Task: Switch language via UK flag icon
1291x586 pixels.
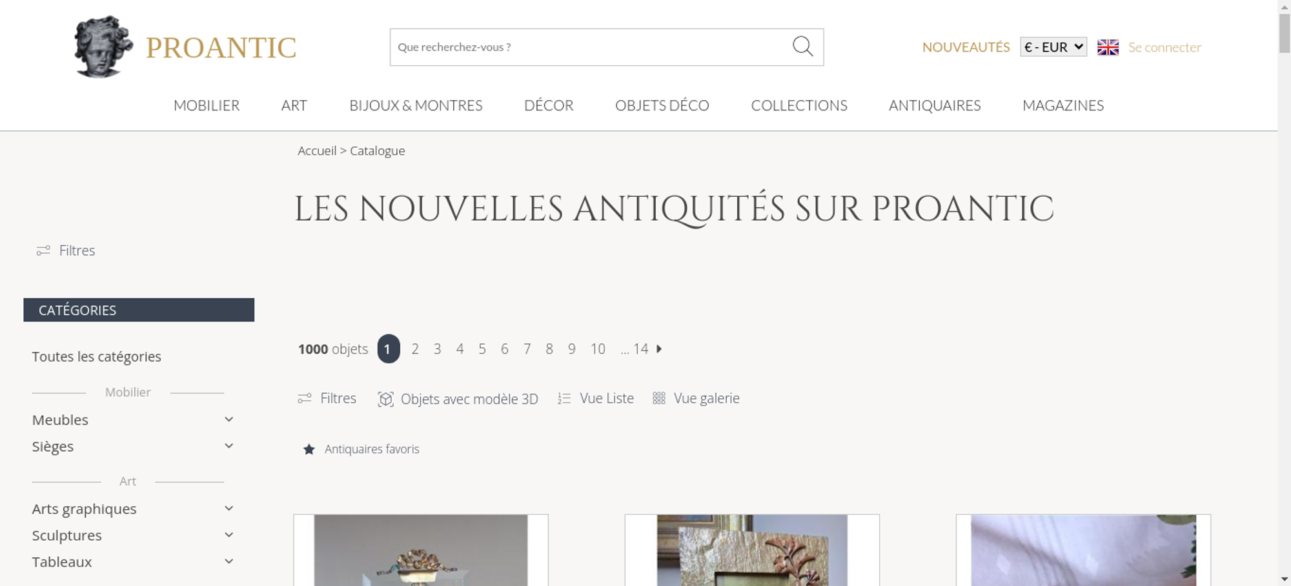Action: (x=1108, y=47)
